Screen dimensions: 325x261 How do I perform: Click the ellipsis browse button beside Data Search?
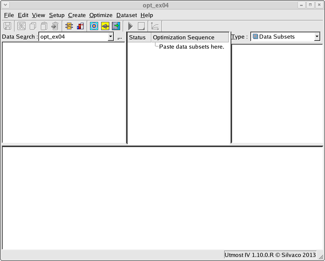coord(120,37)
